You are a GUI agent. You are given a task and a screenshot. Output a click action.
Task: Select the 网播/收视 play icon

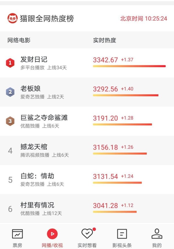(x=52, y=234)
